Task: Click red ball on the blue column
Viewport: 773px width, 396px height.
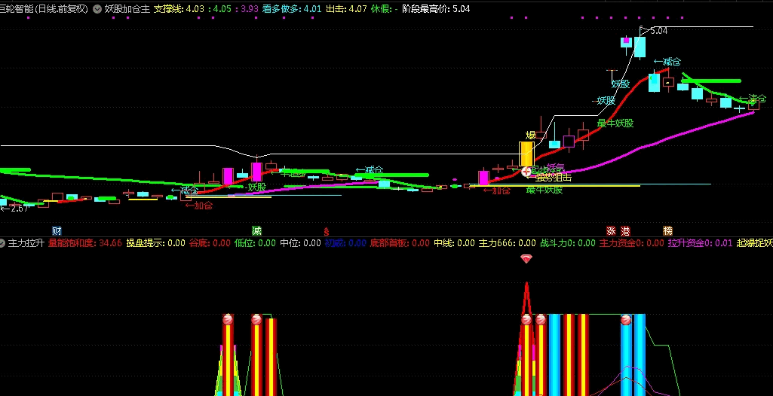Action: coord(626,320)
